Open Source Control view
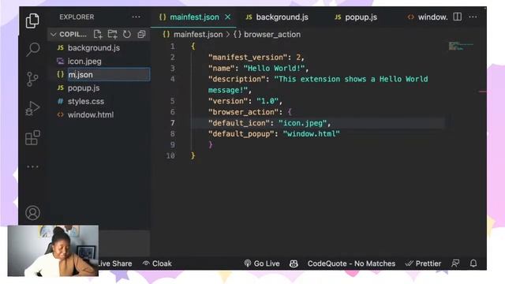Image resolution: width=505 pixels, height=284 pixels. click(32, 79)
